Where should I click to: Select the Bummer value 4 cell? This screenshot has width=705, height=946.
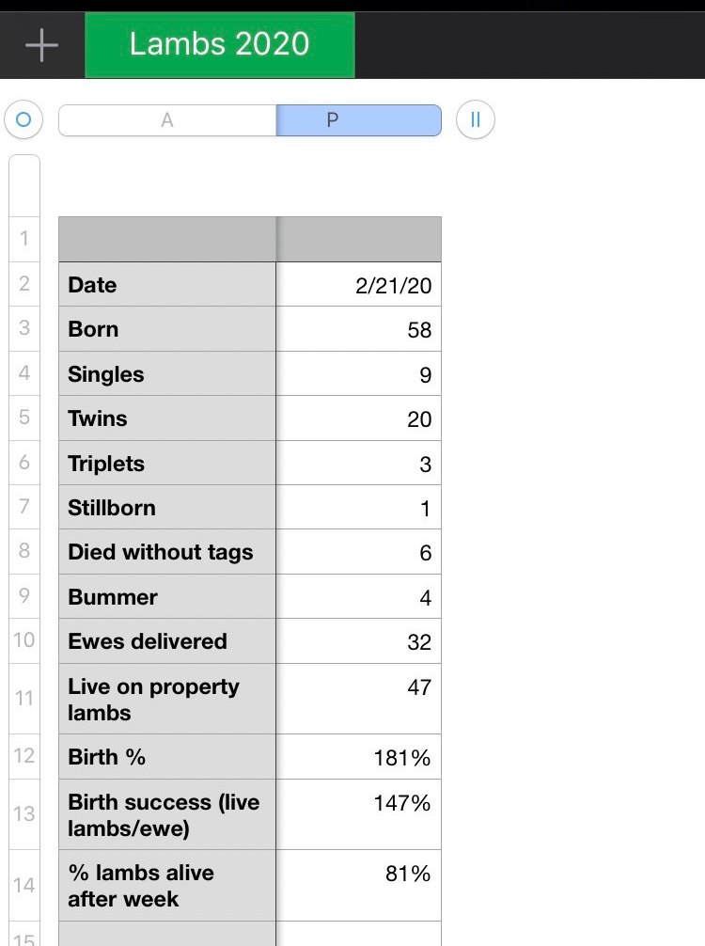click(358, 596)
